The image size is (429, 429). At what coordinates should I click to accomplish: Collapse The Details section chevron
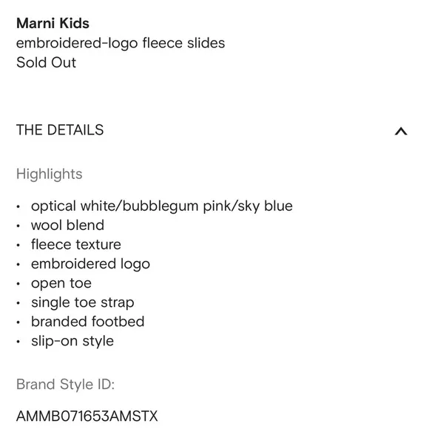401,132
